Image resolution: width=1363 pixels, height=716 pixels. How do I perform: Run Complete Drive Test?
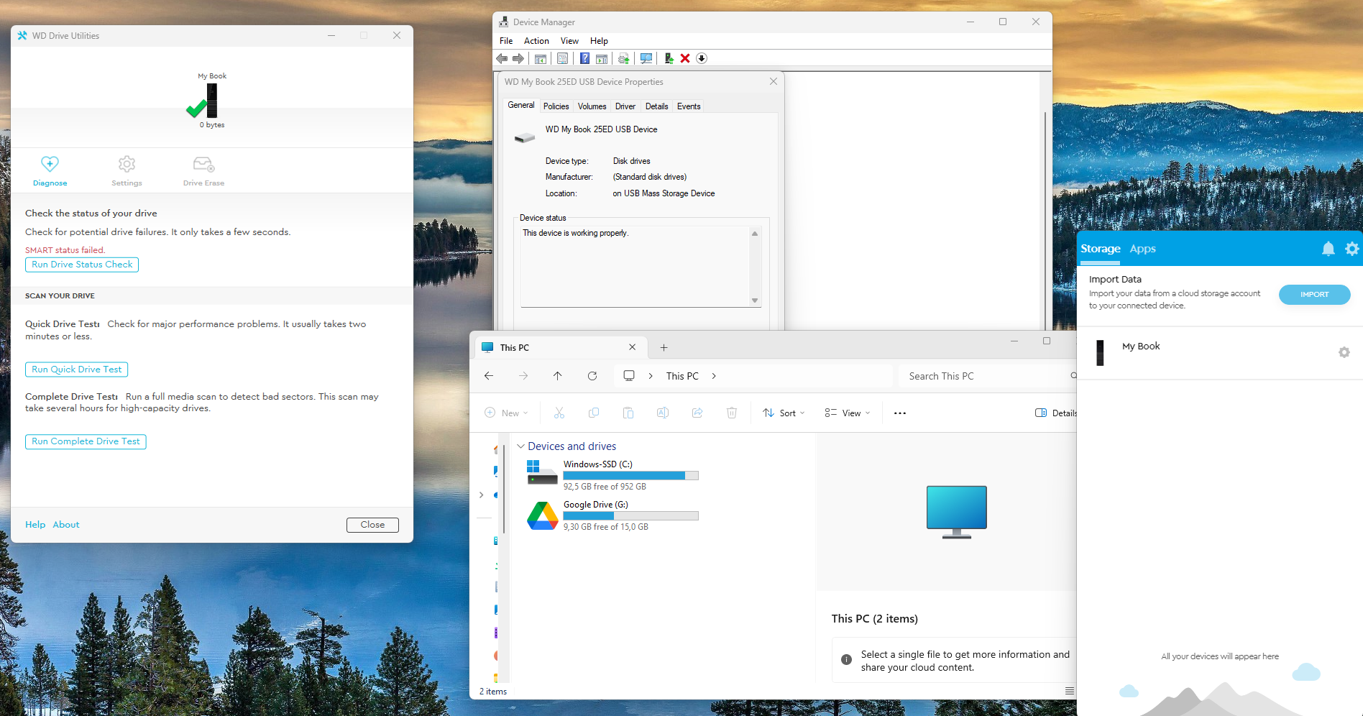[86, 441]
